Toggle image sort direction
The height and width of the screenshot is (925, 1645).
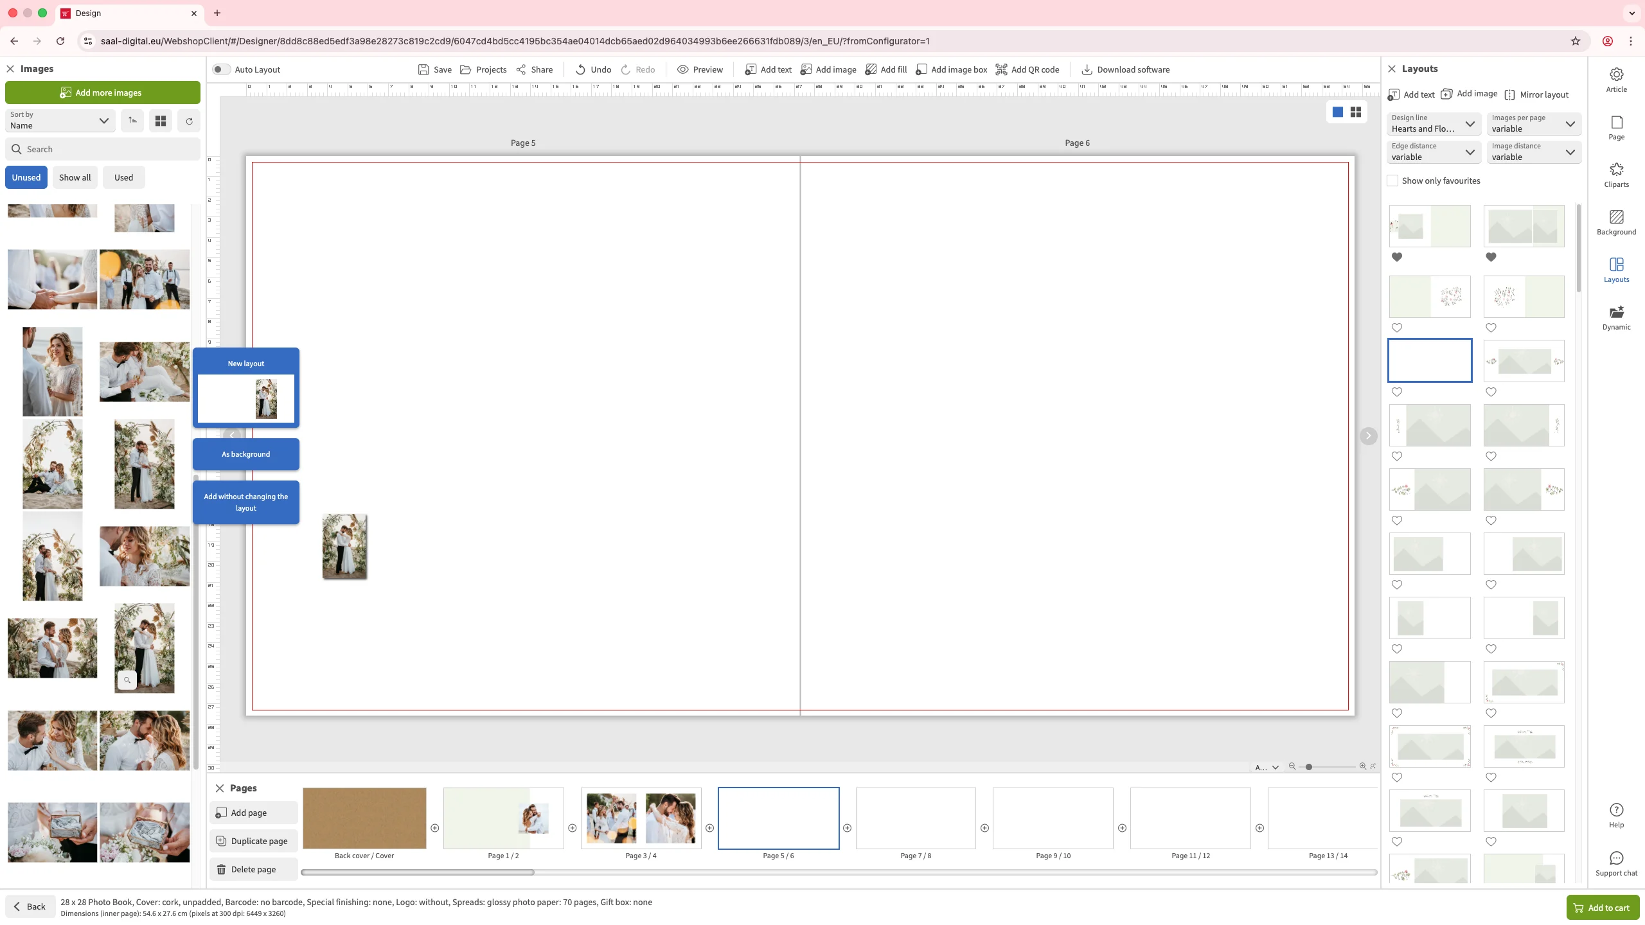pos(132,121)
